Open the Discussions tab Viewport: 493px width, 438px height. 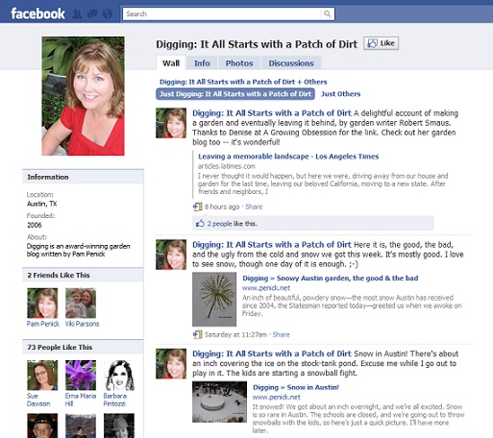[291, 63]
